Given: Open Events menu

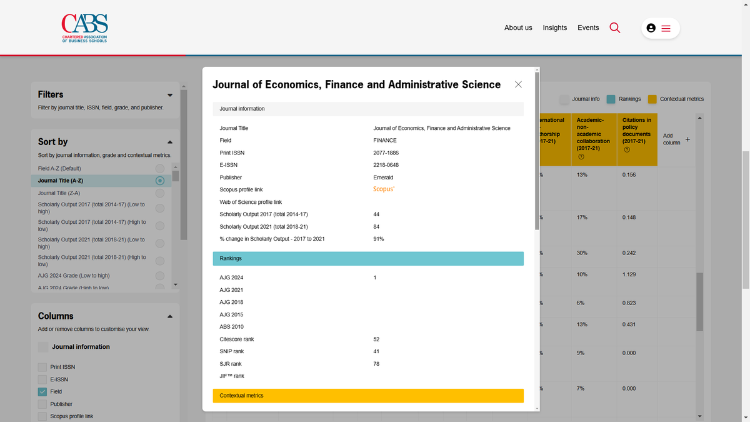Looking at the screenshot, I should [588, 28].
